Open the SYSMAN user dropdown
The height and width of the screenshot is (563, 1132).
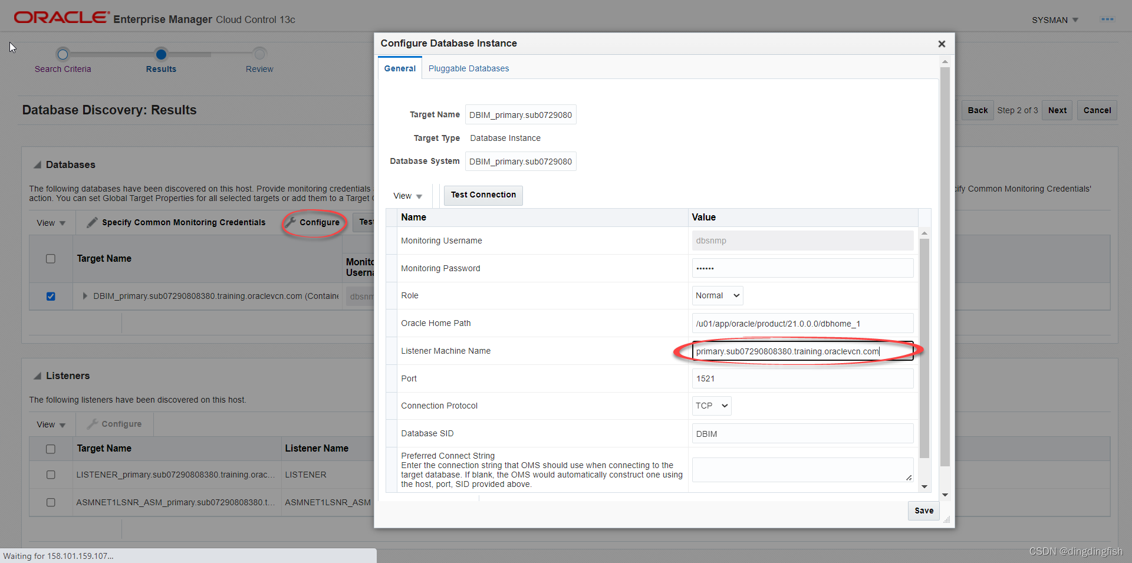pyautogui.click(x=1055, y=20)
